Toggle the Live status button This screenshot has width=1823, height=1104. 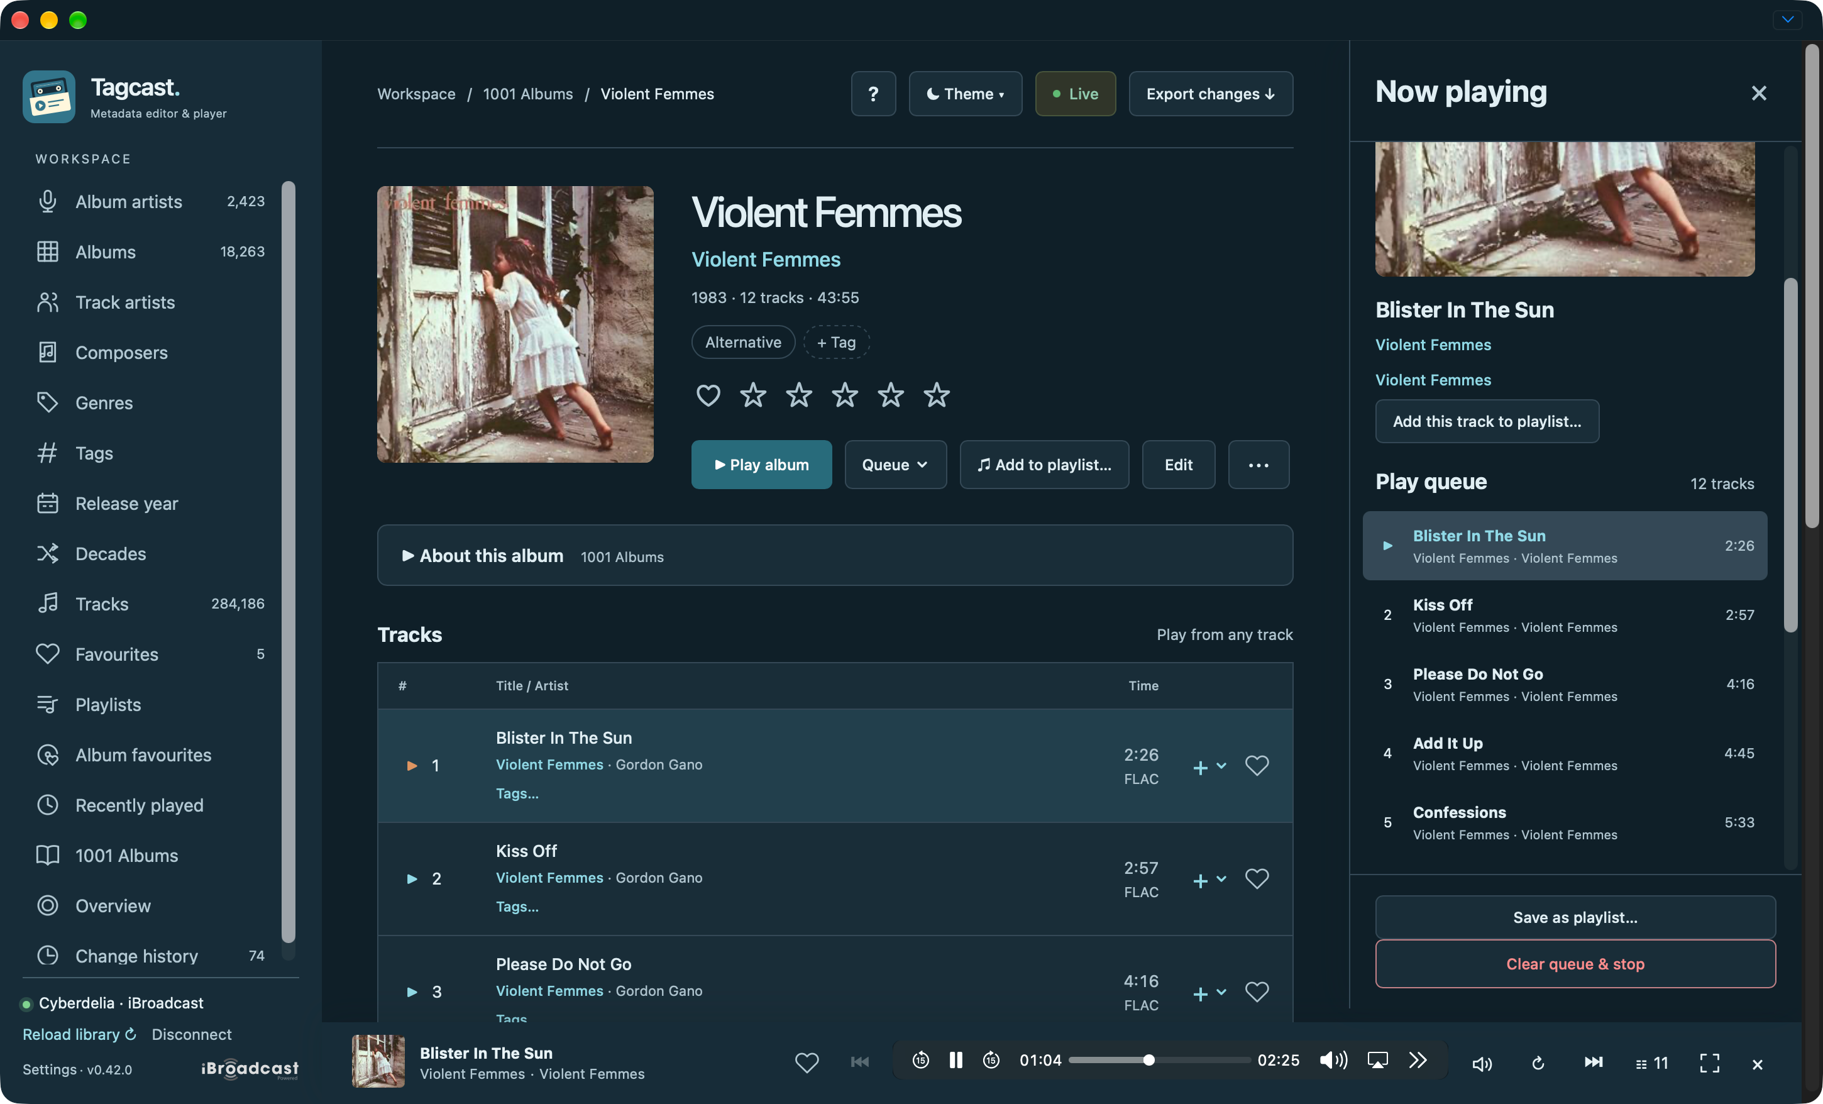tap(1075, 94)
